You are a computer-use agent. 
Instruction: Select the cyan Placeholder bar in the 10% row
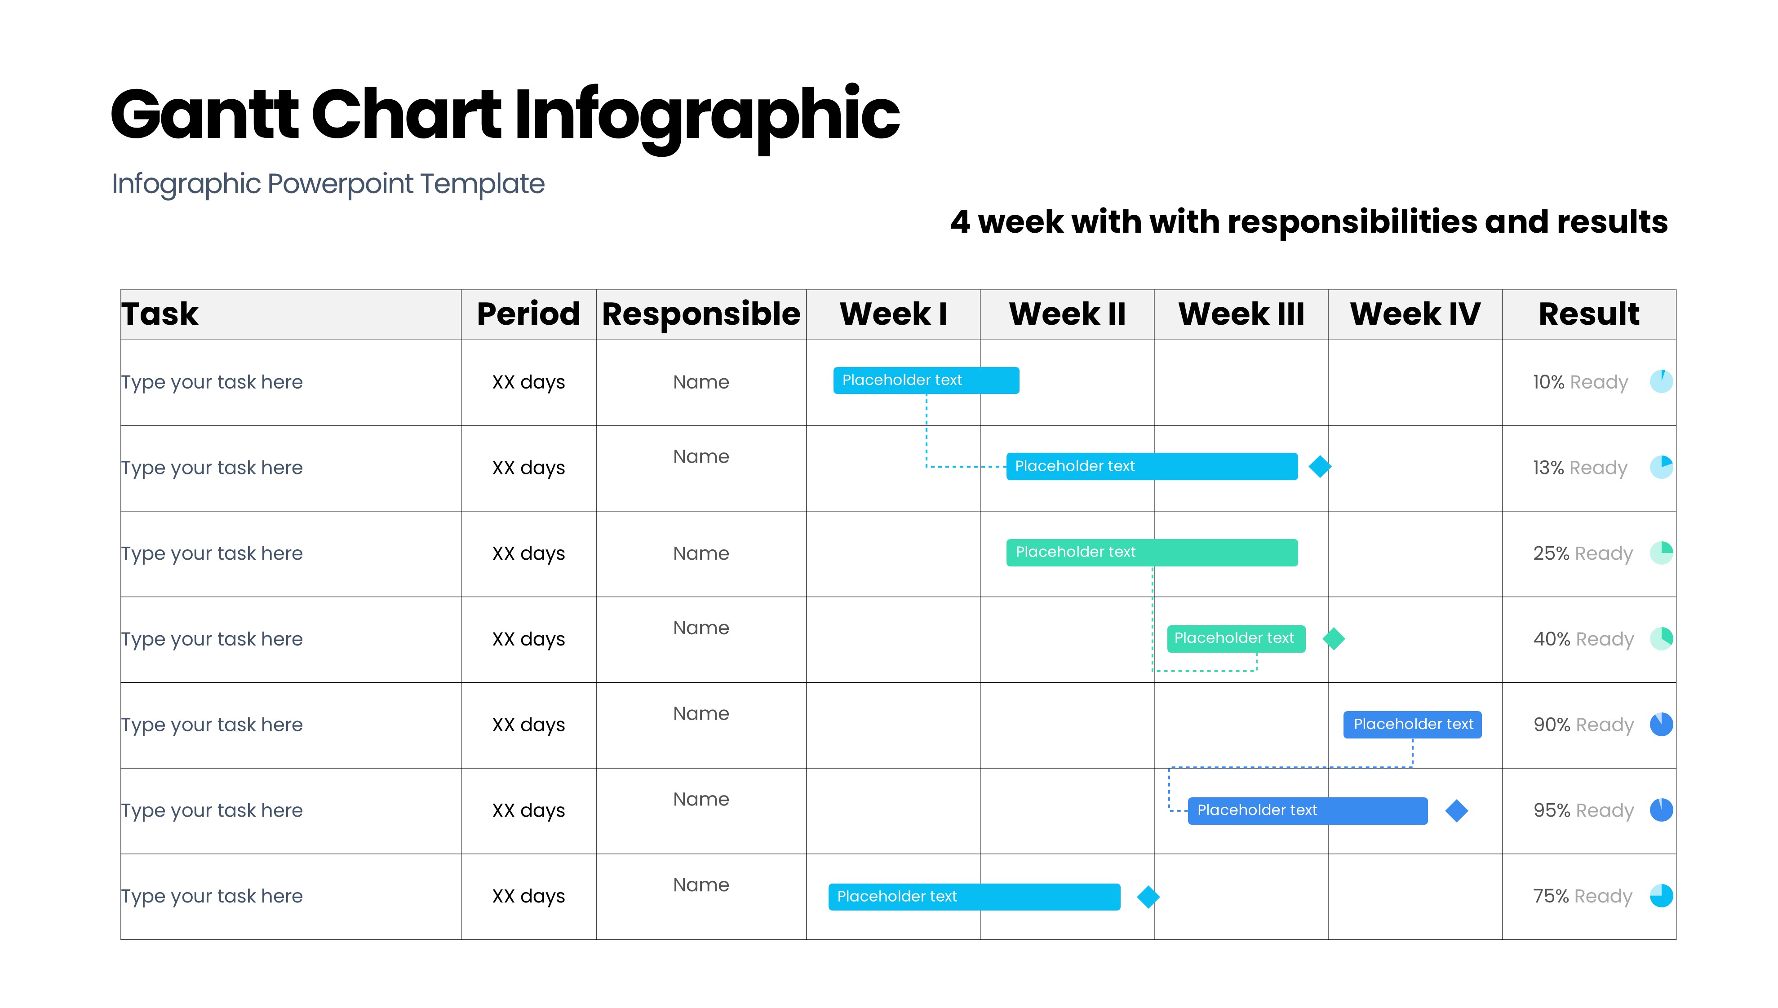(926, 380)
